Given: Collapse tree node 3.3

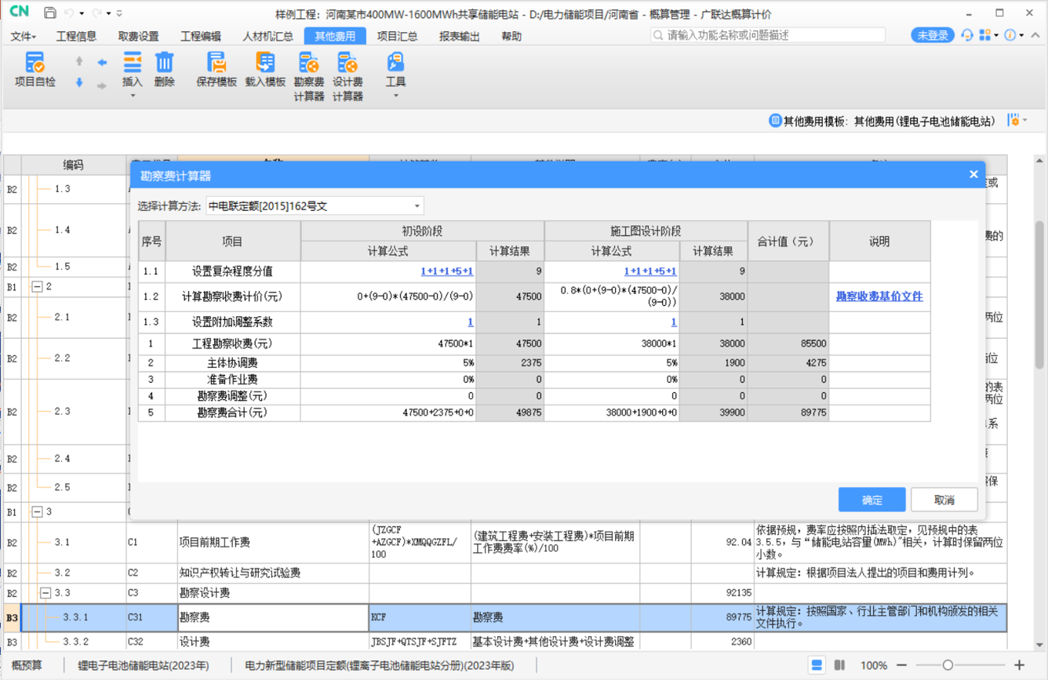Looking at the screenshot, I should click(45, 593).
